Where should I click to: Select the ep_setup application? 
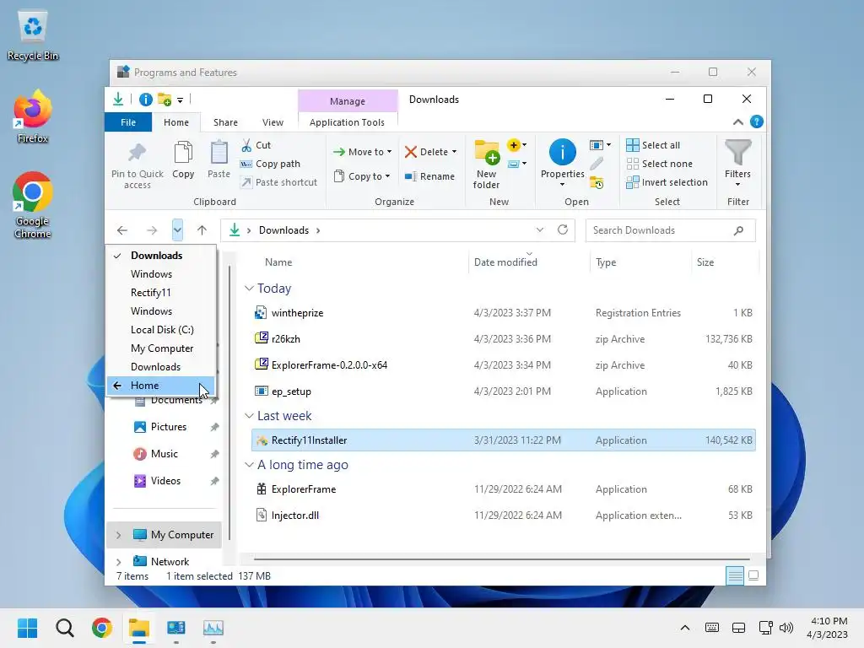coord(503,391)
